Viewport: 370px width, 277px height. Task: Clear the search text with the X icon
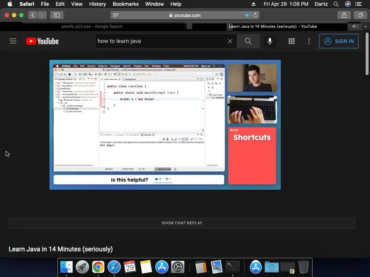230,41
